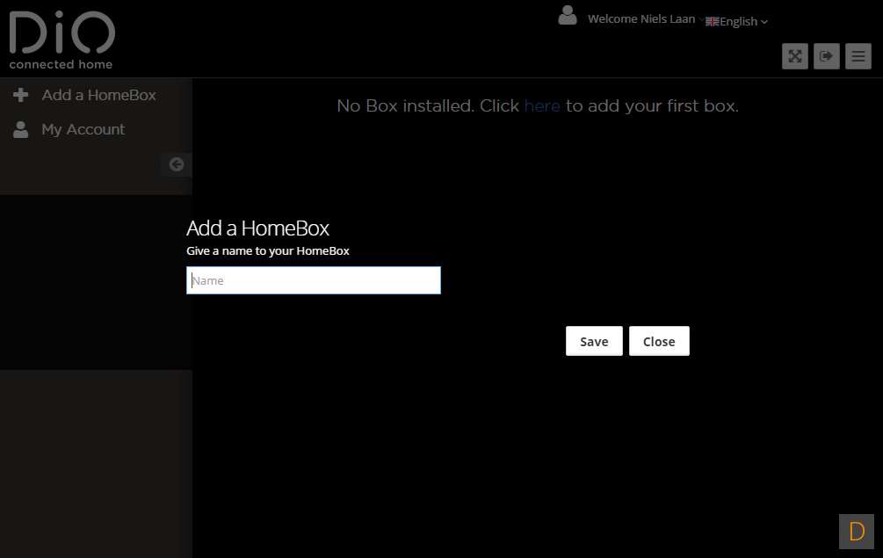Image resolution: width=883 pixels, height=558 pixels.
Task: Click the DiO connected home logo
Action: pos(62,40)
